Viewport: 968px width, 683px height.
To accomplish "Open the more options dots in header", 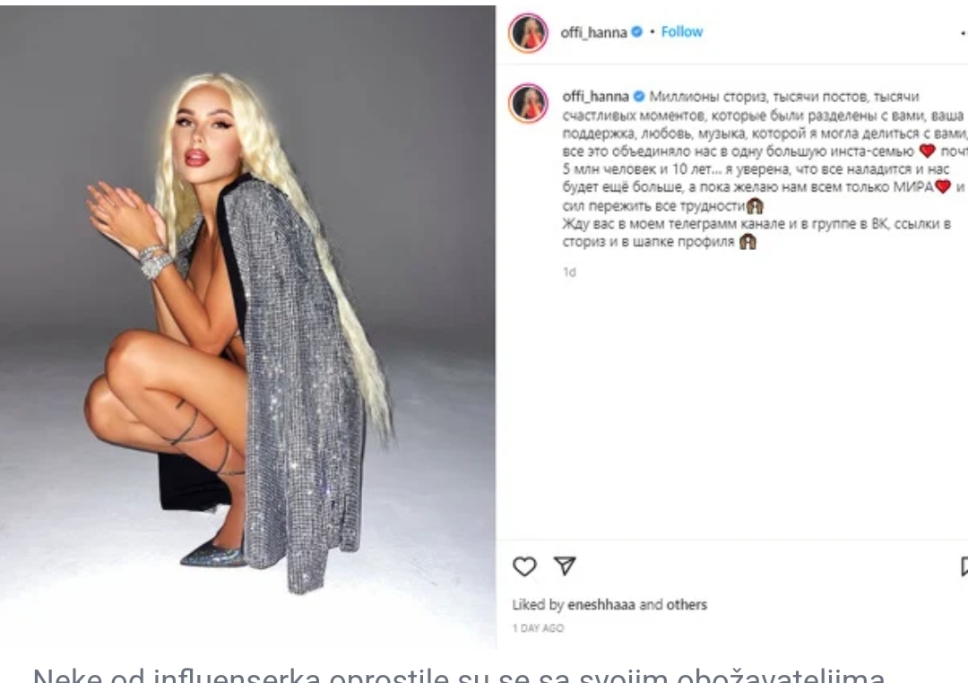I will coord(964,33).
